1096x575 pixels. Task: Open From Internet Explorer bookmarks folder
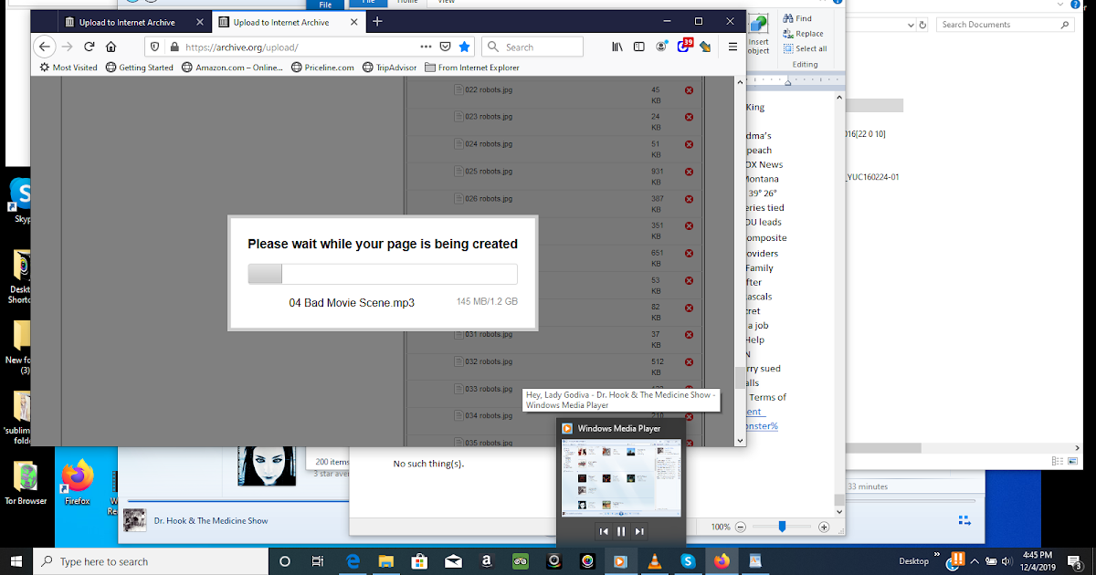click(x=471, y=68)
